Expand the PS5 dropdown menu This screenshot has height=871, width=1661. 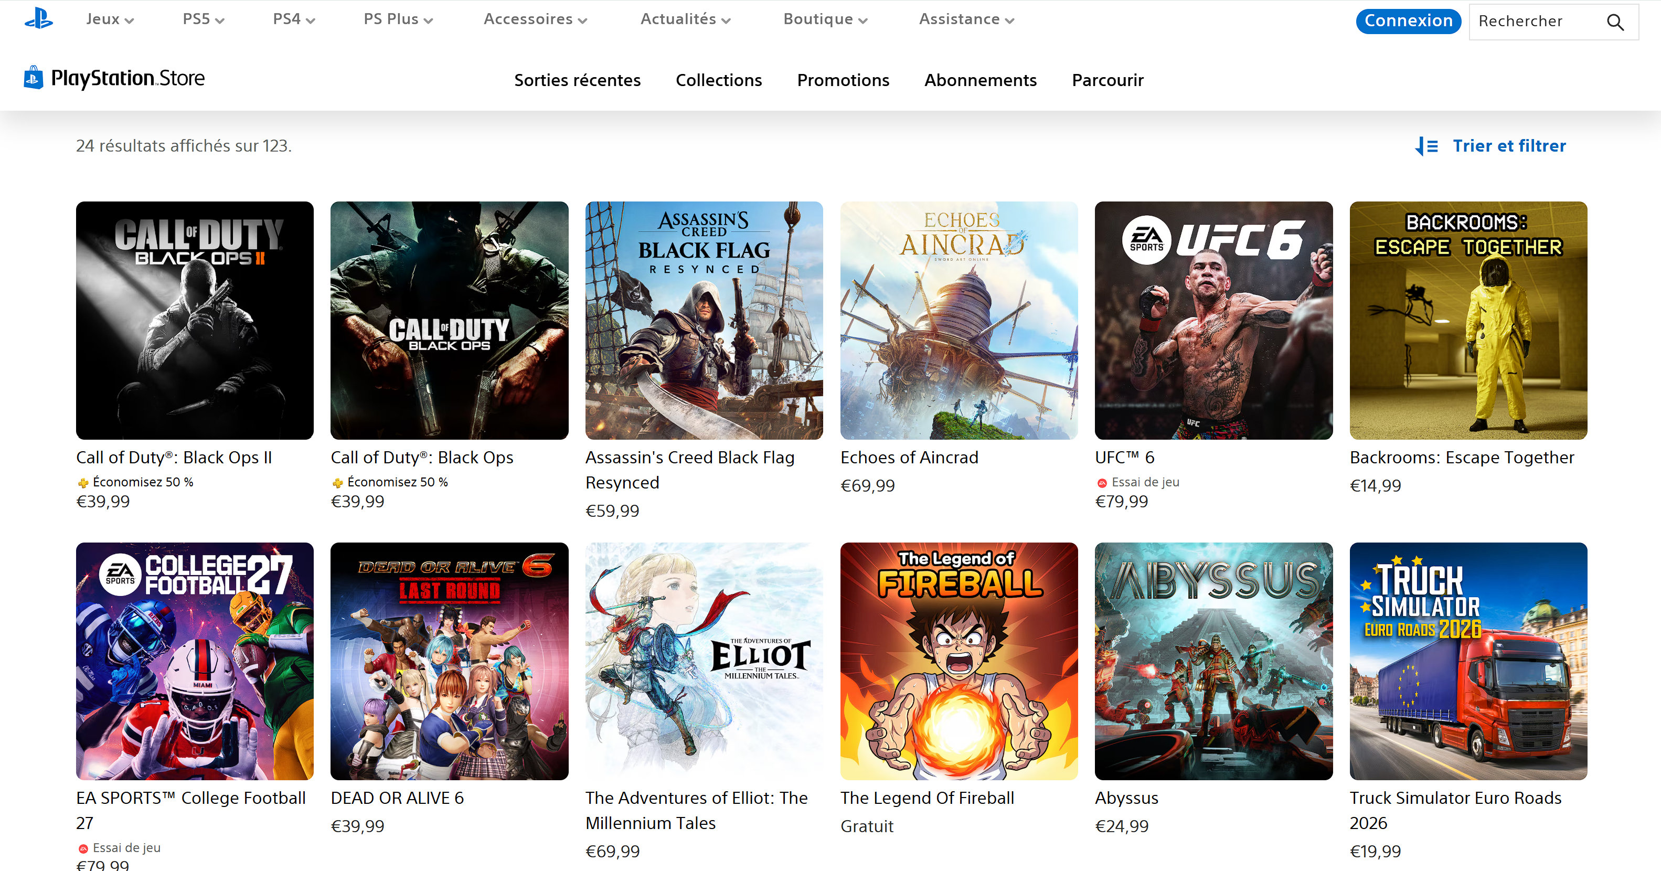pyautogui.click(x=203, y=19)
